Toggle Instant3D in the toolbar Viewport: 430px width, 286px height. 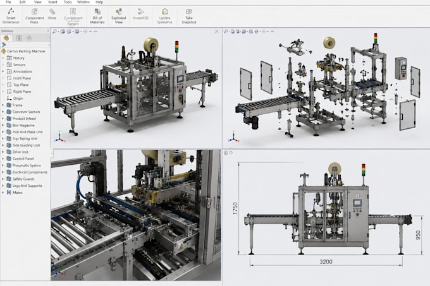140,14
